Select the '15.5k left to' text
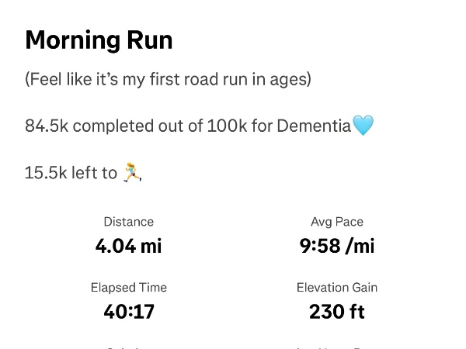 click(71, 172)
